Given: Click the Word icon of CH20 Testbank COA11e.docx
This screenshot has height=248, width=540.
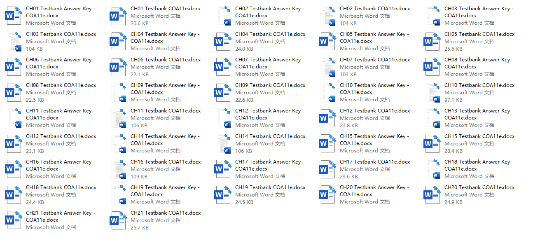Looking at the screenshot, I should coord(432,194).
